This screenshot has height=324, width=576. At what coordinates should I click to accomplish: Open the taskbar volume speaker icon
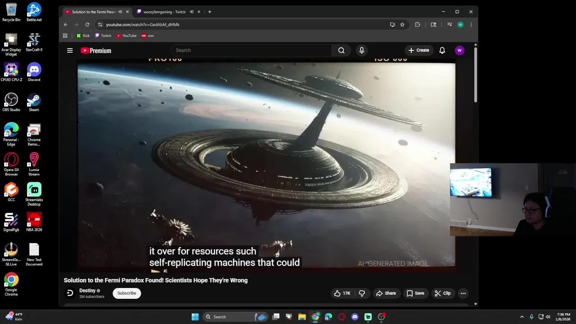click(x=548, y=317)
